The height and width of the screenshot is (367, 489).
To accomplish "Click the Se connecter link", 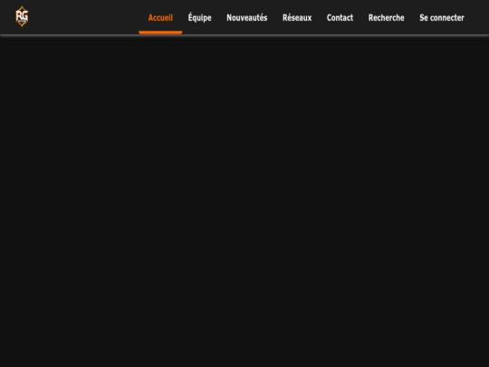I will 442,18.
